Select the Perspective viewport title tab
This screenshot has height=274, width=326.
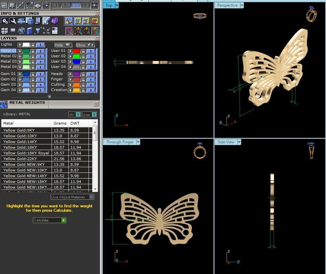[227, 5]
